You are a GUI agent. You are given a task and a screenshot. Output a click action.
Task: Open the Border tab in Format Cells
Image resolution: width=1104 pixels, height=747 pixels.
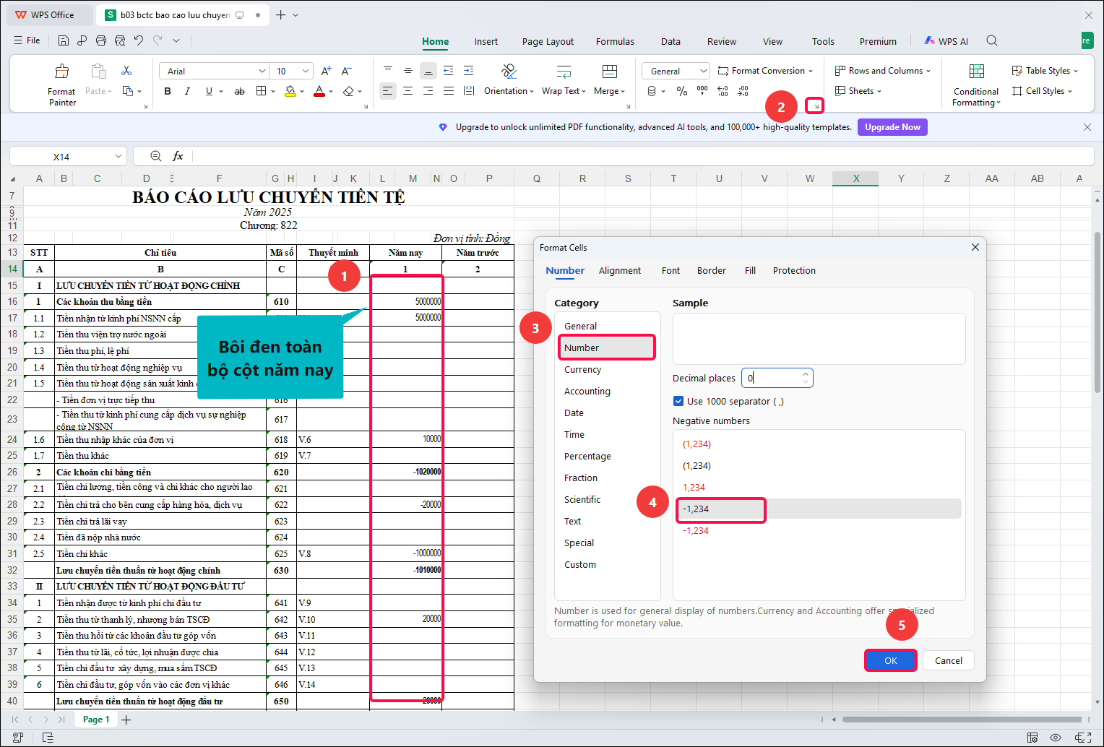(712, 270)
